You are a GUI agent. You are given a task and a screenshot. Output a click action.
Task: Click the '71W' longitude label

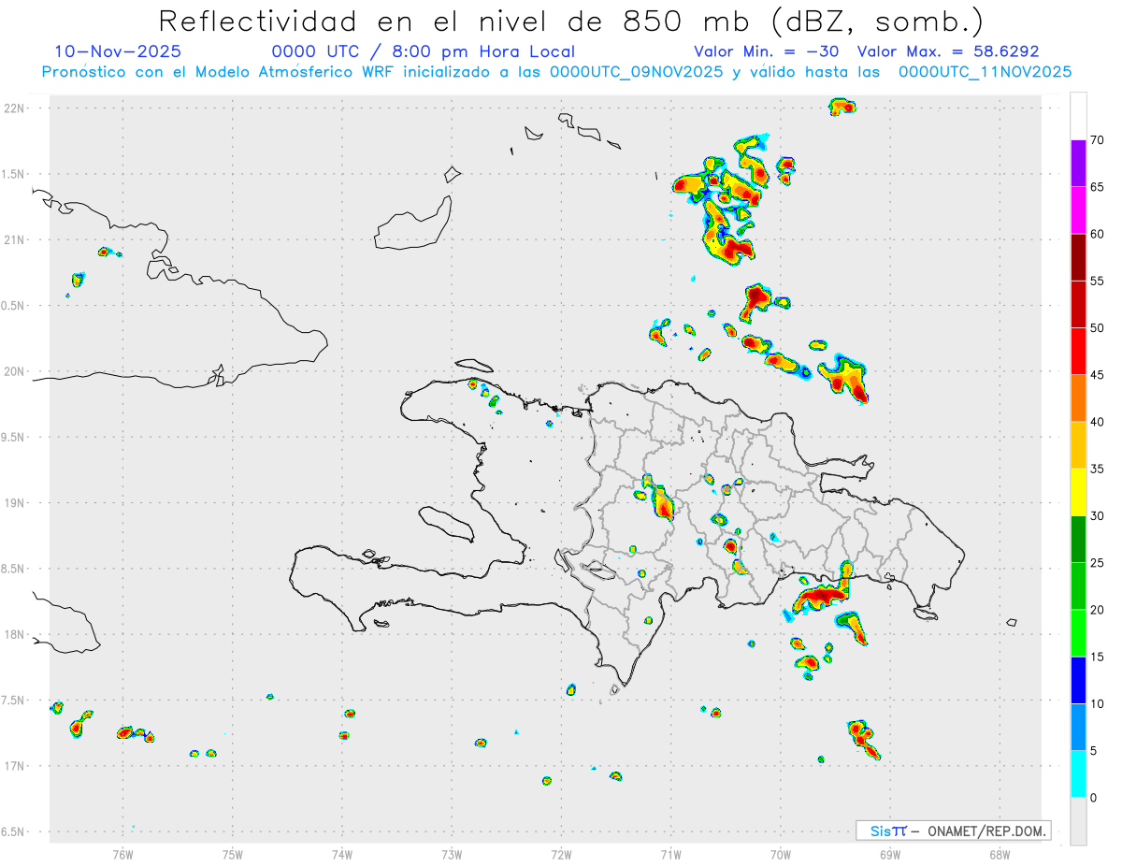(670, 854)
